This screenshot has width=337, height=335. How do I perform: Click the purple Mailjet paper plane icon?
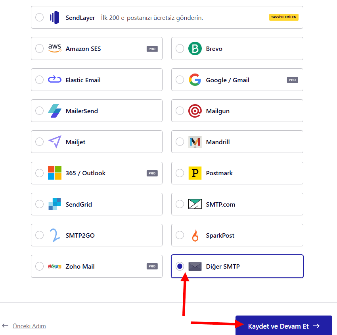click(55, 142)
